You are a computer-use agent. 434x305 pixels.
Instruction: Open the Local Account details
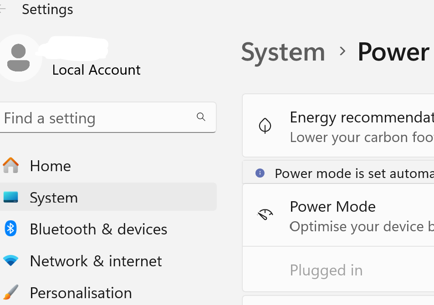(x=96, y=70)
